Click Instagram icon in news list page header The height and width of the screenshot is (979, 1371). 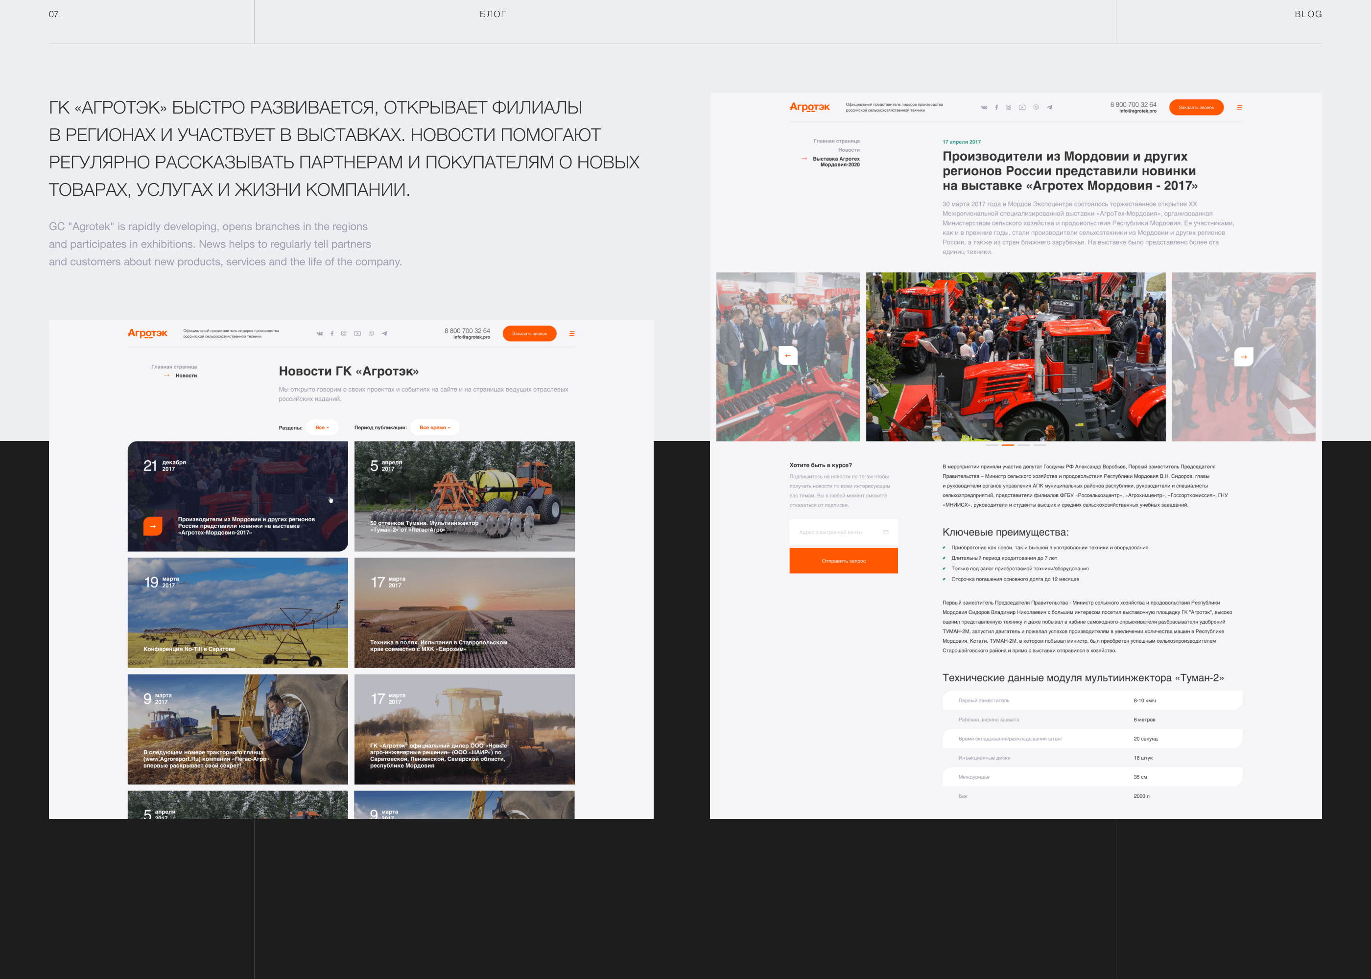[x=344, y=333]
